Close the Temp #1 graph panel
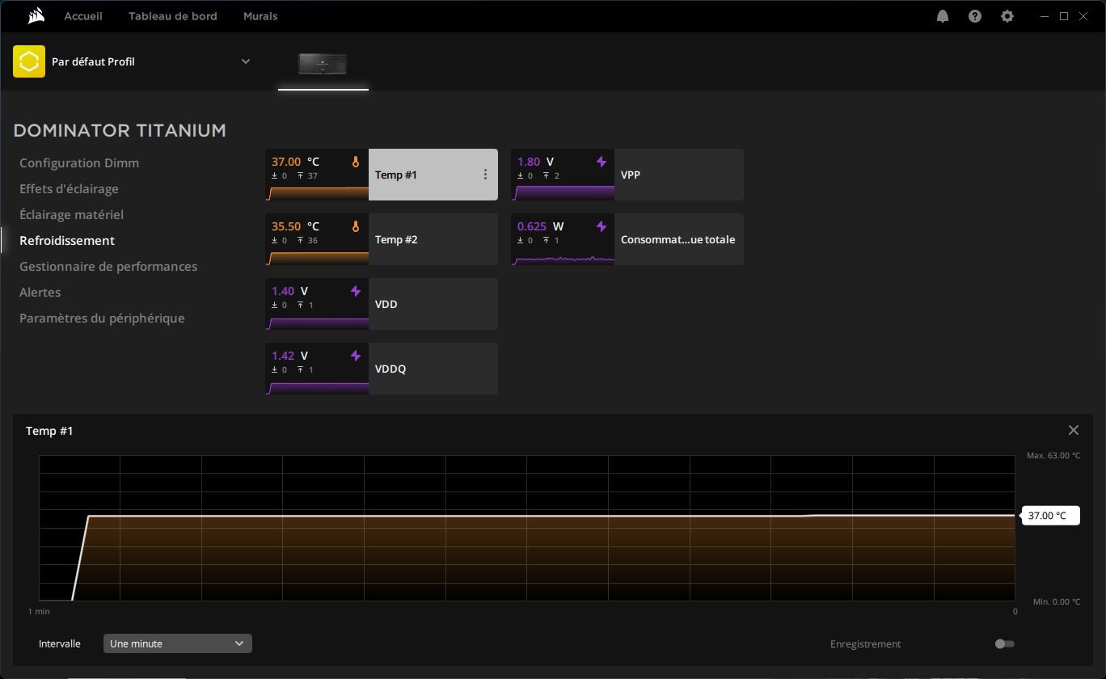 pyautogui.click(x=1074, y=431)
